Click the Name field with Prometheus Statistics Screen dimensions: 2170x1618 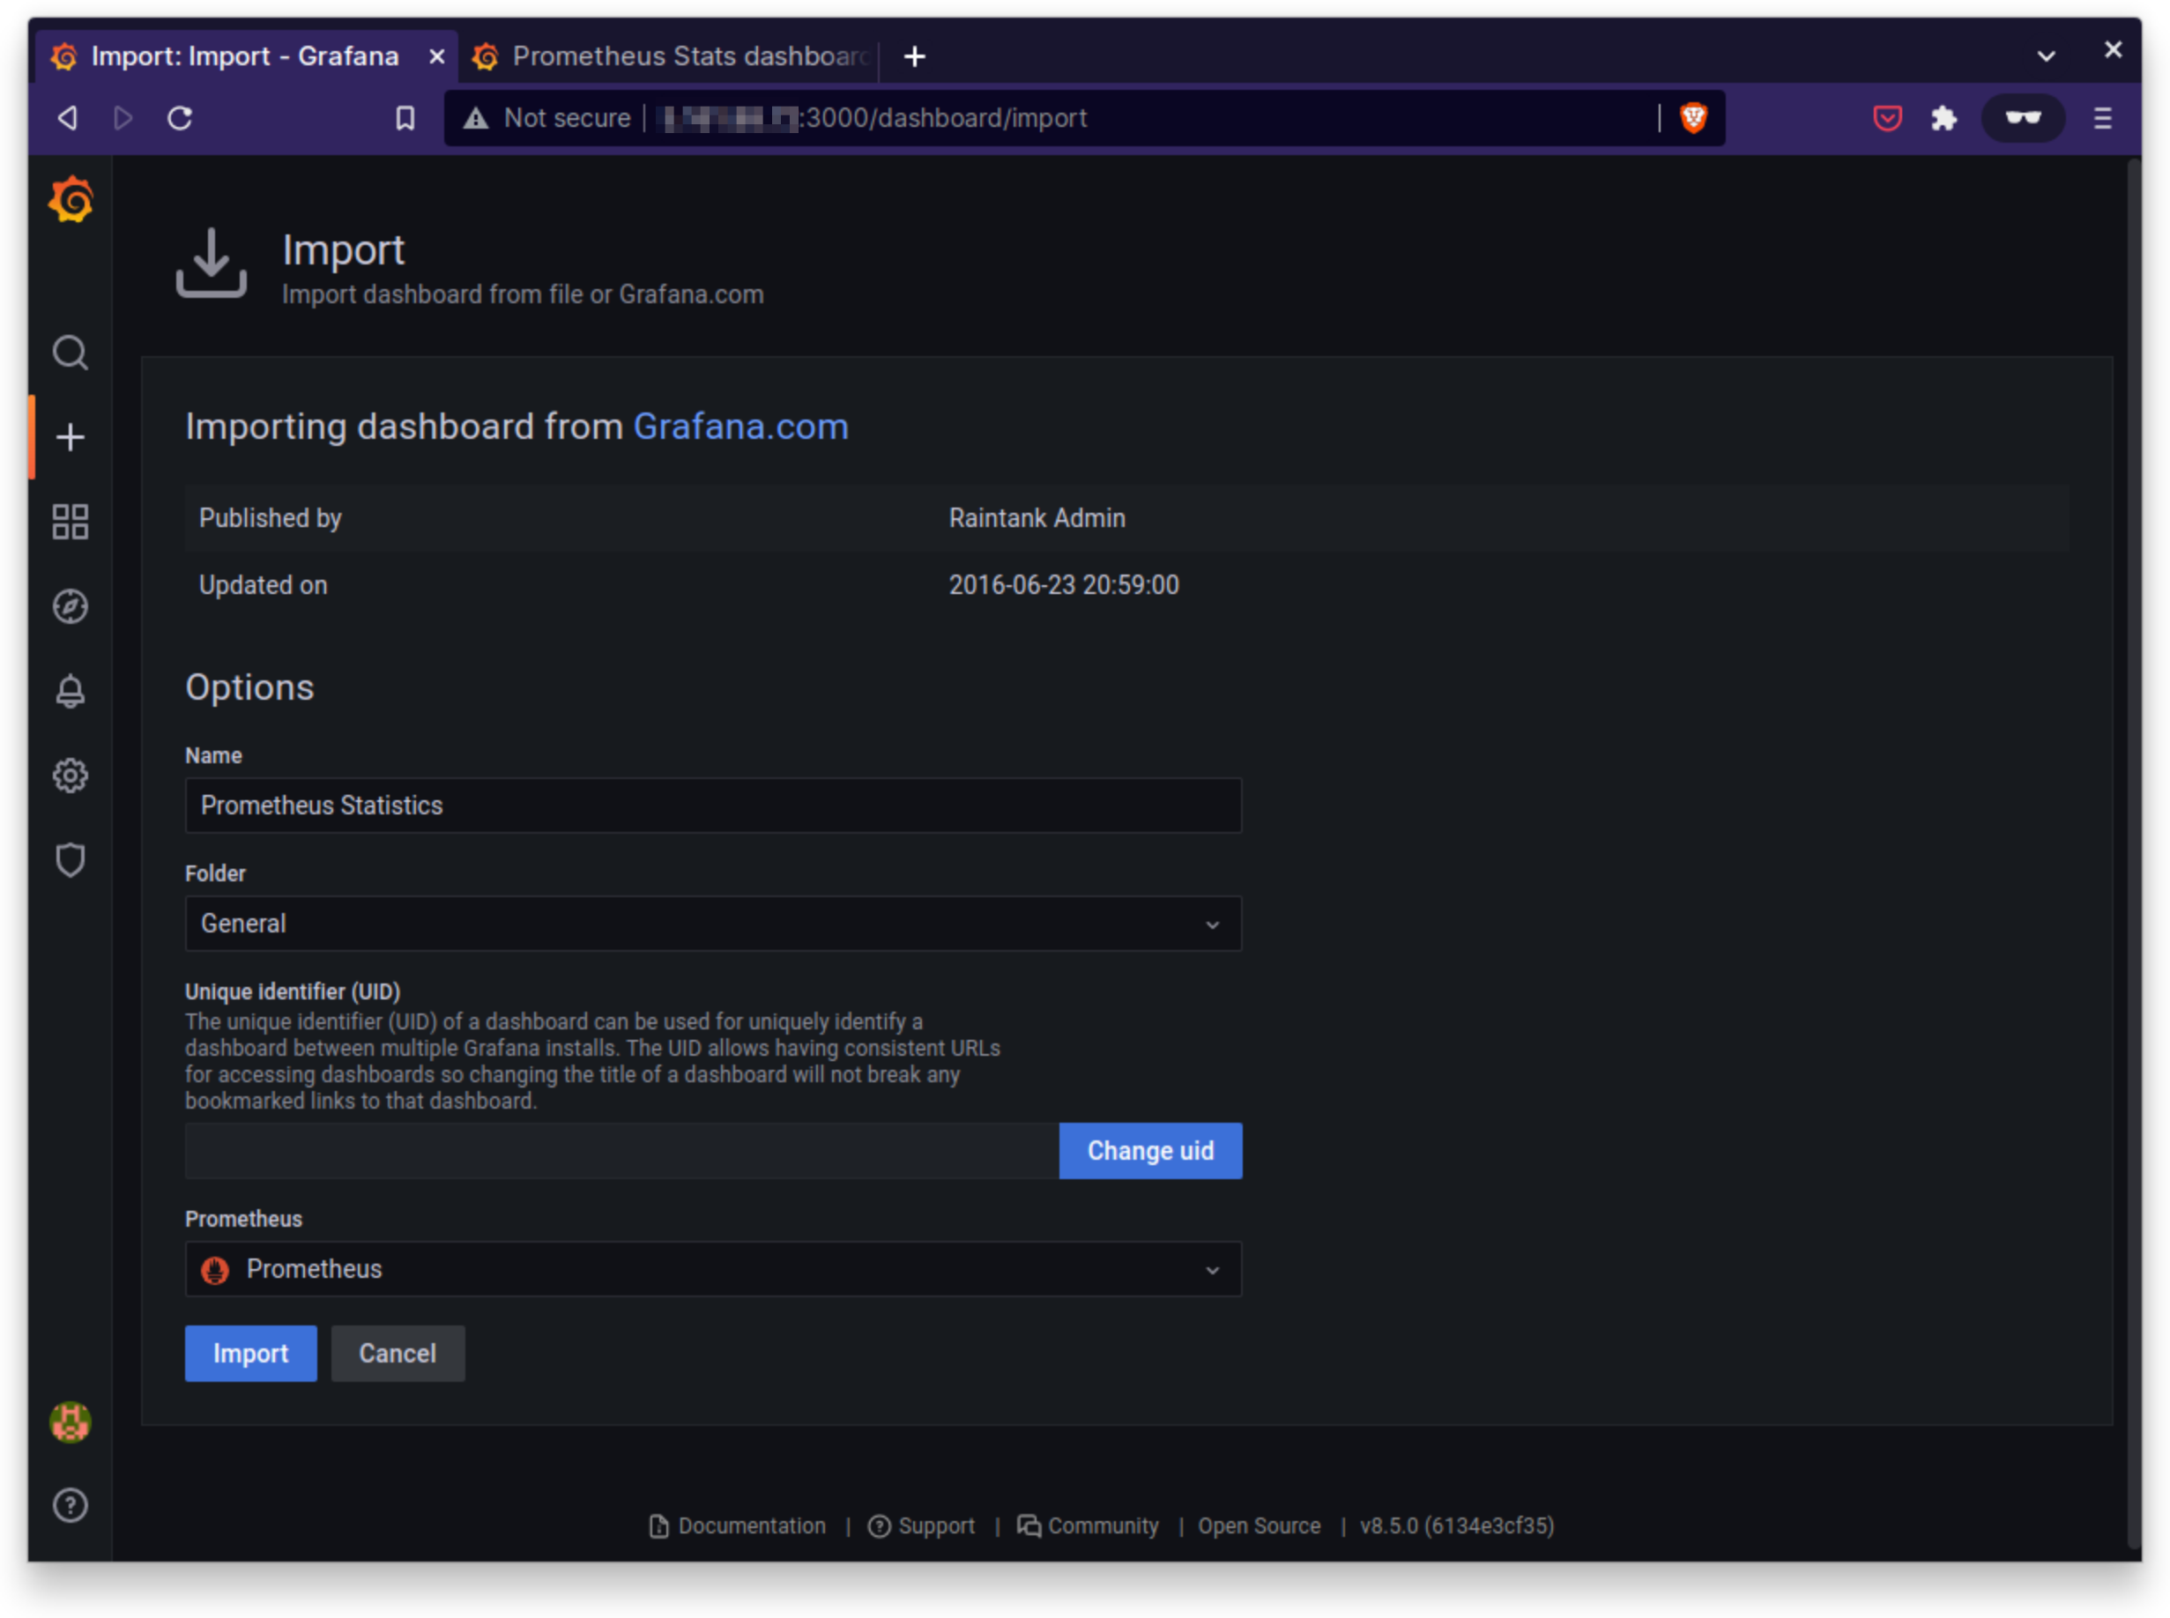[712, 805]
